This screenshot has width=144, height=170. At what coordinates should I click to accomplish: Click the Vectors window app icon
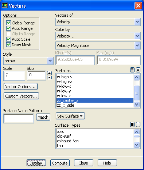click(5, 5)
